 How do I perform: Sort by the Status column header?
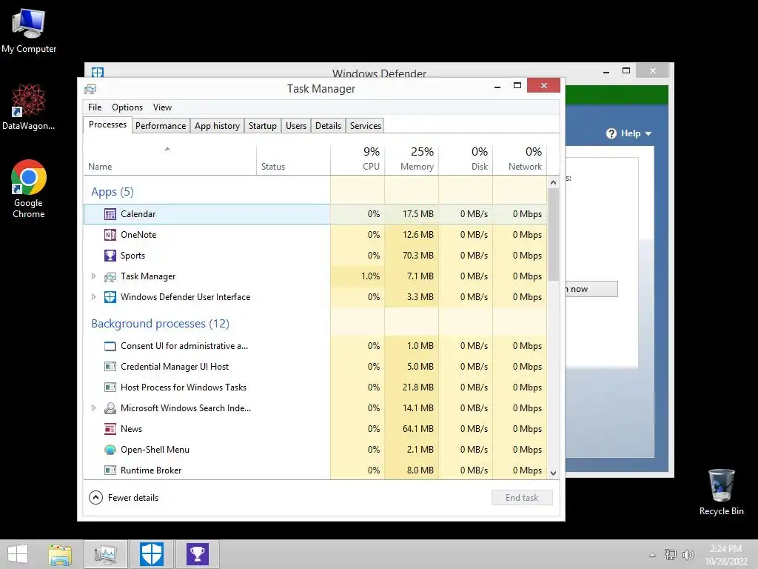(x=293, y=160)
